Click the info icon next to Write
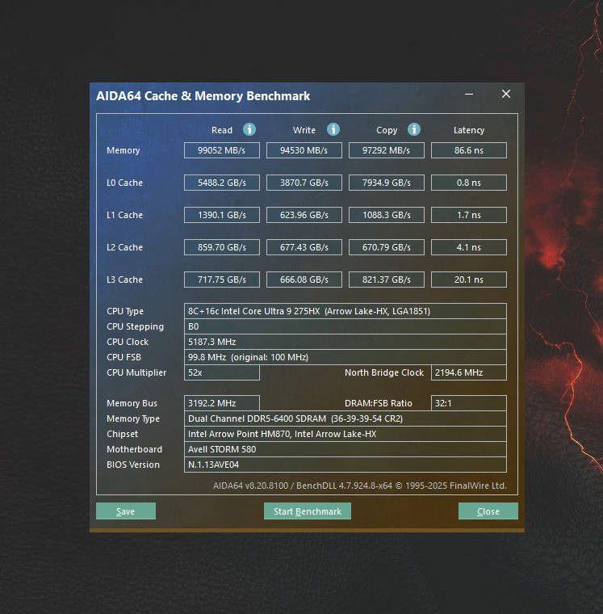 coord(333,129)
